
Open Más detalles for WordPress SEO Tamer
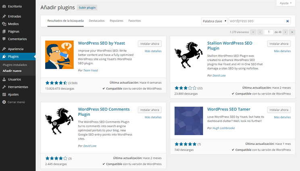point(282,117)
